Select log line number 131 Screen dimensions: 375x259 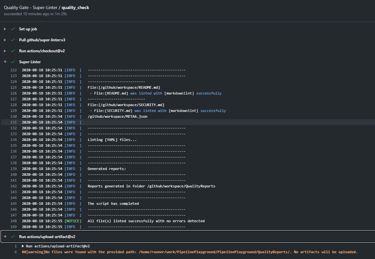[x=14, y=122]
